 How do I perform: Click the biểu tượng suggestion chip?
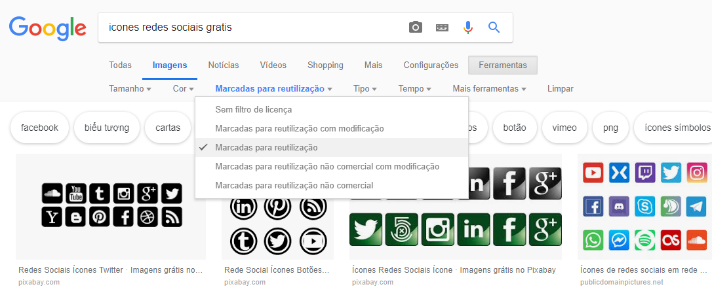[107, 128]
